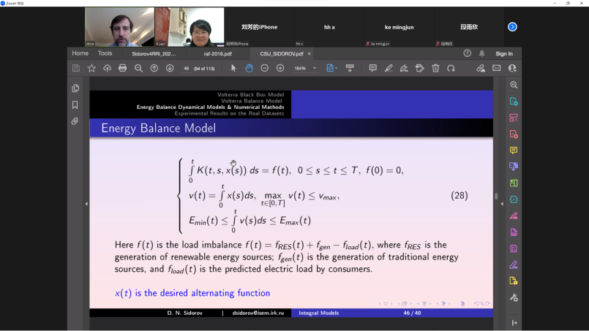Click the page number input field
589x331 pixels.
point(186,68)
